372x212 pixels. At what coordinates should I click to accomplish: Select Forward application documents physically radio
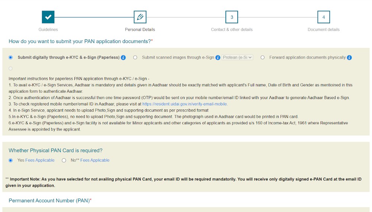point(262,57)
